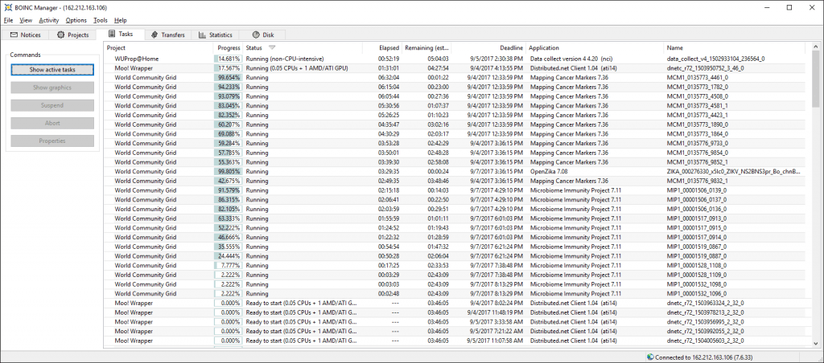Click deadline 9/4/2017 11:48:19 PM
The height and width of the screenshot is (363, 824).
tap(495, 312)
